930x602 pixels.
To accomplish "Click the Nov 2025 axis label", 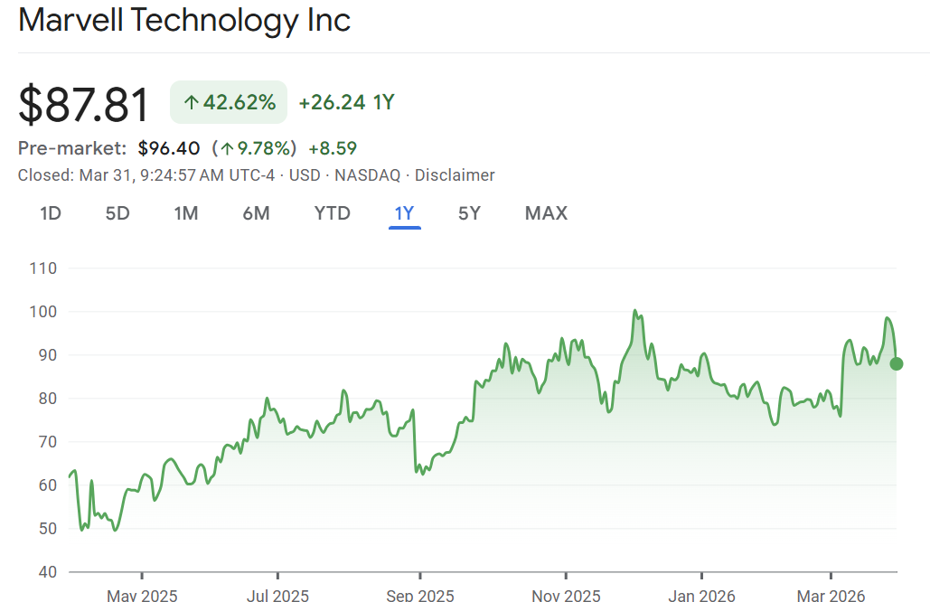I will (x=565, y=596).
